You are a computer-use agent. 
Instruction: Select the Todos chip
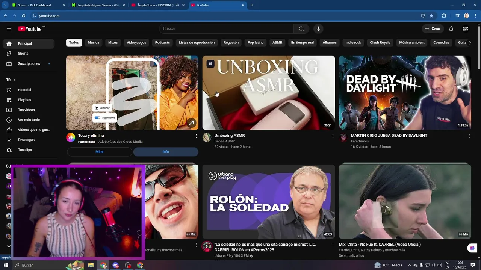[74, 43]
